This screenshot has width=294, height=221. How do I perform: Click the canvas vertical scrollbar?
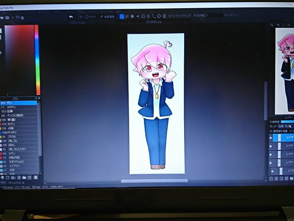pyautogui.click(x=266, y=101)
